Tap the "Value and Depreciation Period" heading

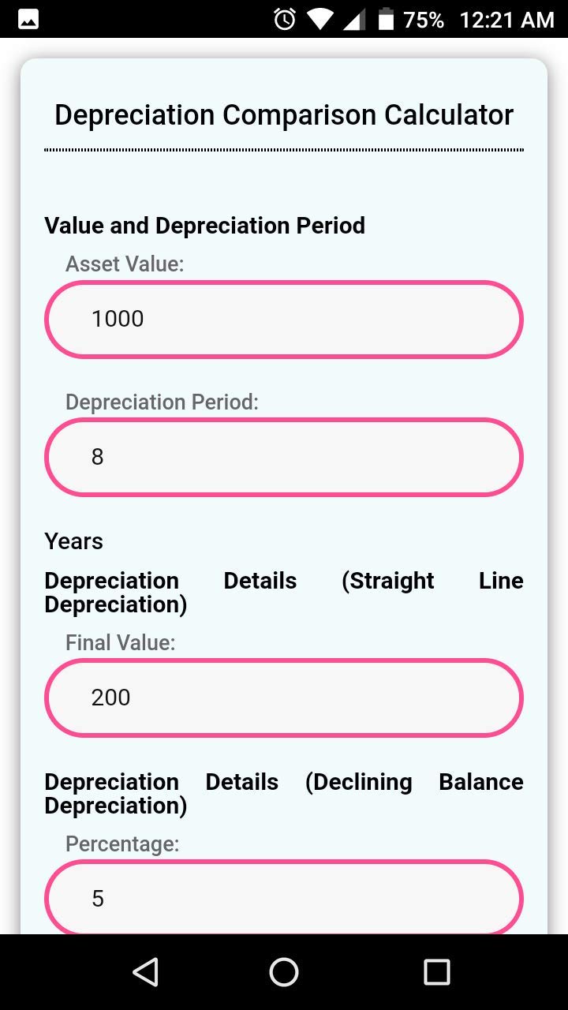tap(205, 226)
